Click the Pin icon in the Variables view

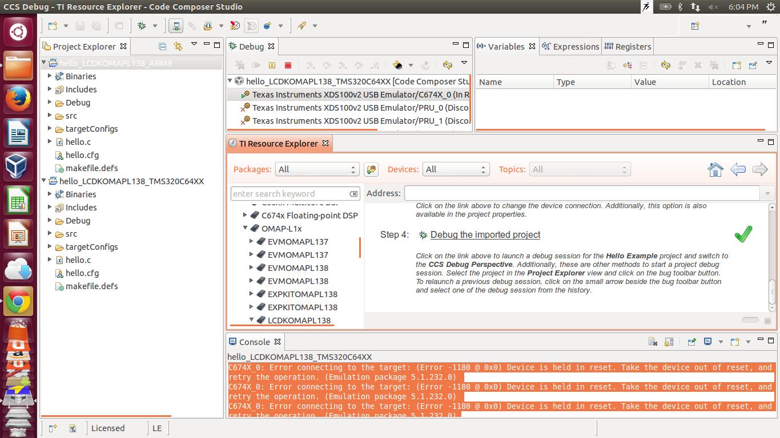click(753, 65)
